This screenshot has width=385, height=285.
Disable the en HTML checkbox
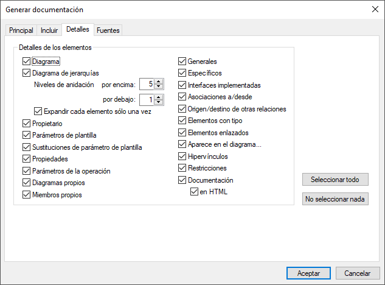click(x=194, y=192)
